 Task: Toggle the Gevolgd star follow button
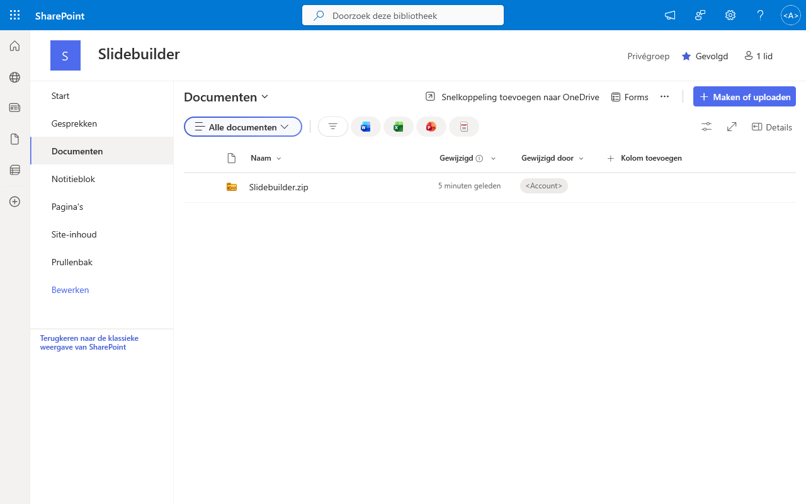(x=705, y=56)
